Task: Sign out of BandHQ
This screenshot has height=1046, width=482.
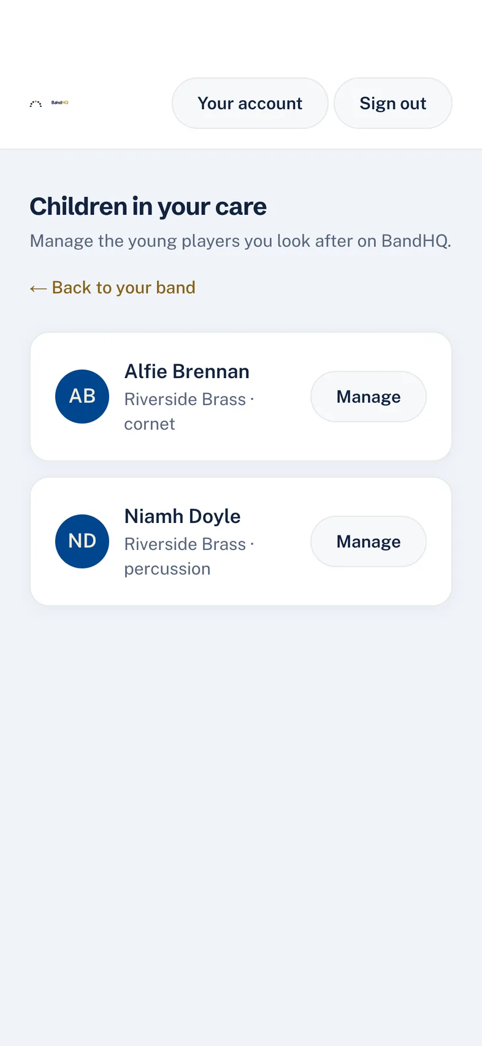Action: (393, 103)
